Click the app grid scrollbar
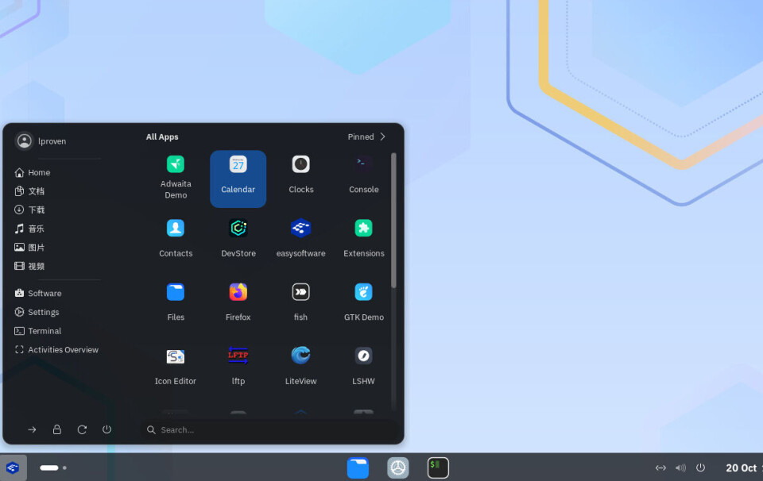 coord(393,220)
